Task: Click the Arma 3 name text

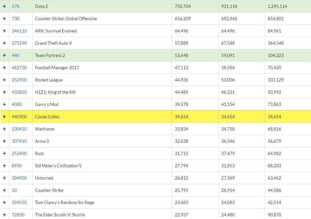Action: coord(41,141)
